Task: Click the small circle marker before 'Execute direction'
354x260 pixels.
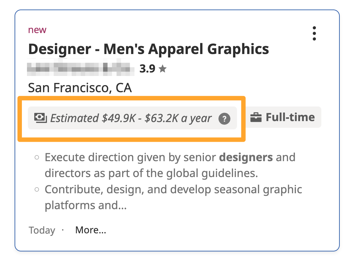Action: coord(37,157)
